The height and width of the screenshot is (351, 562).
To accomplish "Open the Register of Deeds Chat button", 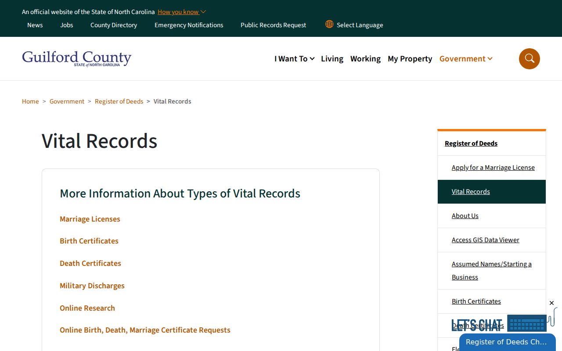I will (508, 342).
